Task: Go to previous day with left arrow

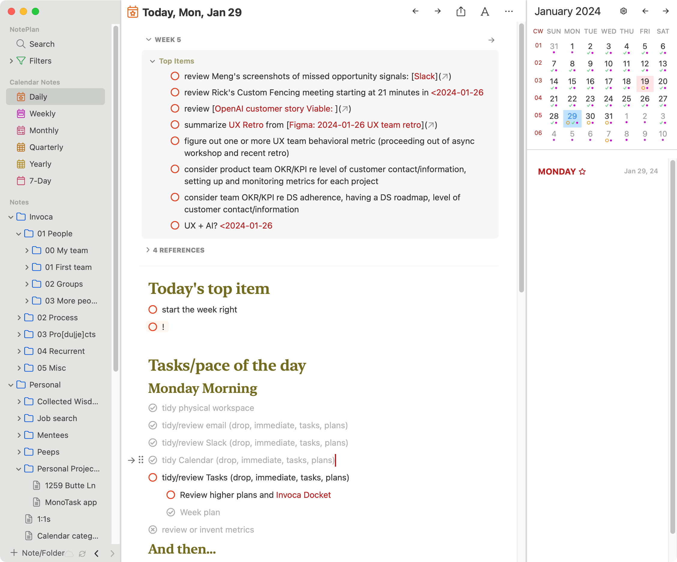Action: coord(415,11)
